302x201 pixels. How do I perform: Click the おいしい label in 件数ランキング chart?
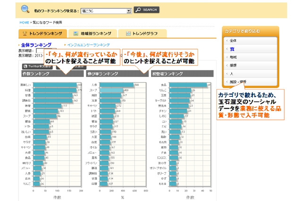(x=26, y=132)
